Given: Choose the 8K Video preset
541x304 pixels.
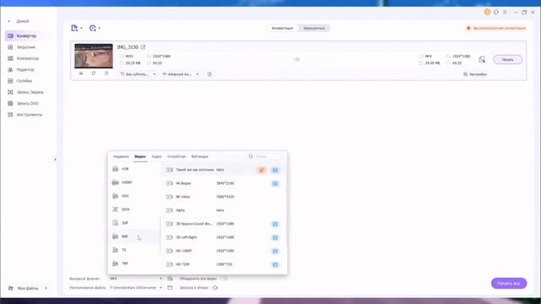Looking at the screenshot, I should [223, 197].
